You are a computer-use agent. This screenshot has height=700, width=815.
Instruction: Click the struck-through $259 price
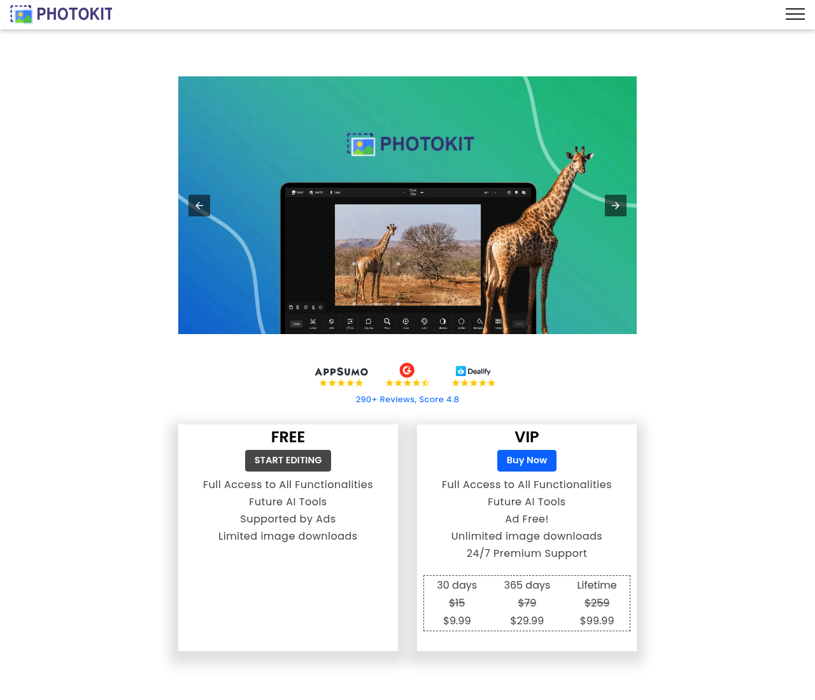pyautogui.click(x=597, y=603)
